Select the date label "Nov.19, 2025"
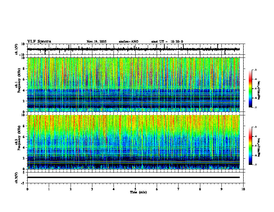 click(97, 42)
